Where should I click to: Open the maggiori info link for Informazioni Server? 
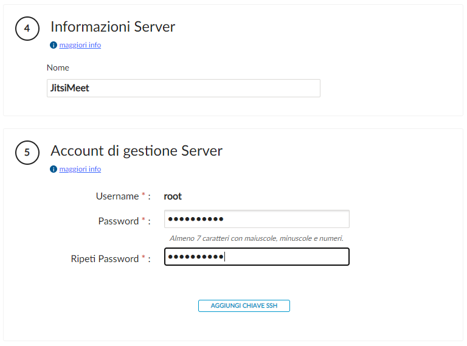[80, 45]
